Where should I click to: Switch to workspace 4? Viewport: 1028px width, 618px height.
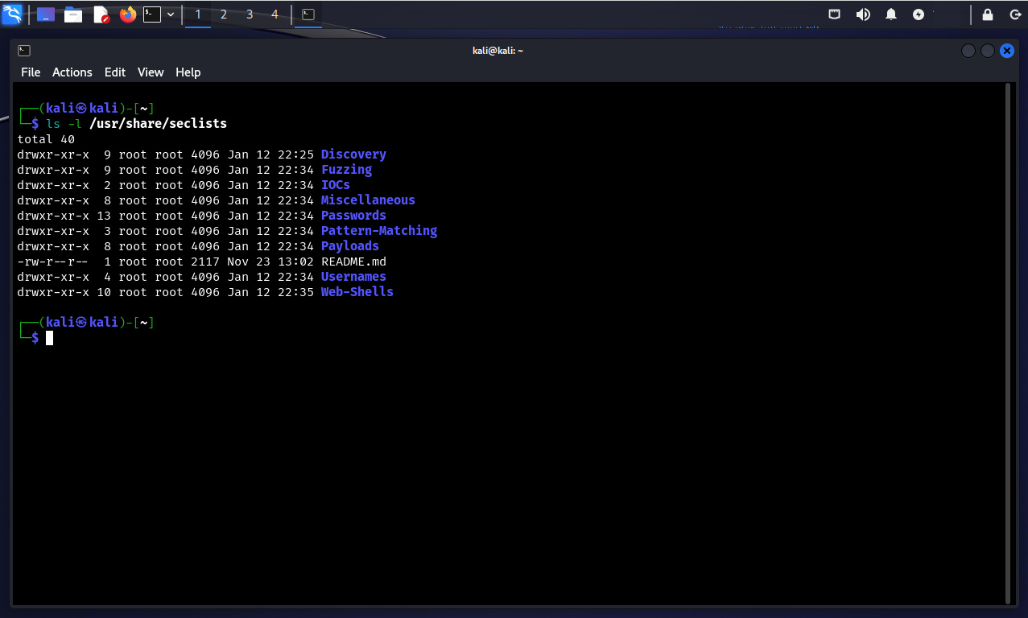(x=275, y=14)
